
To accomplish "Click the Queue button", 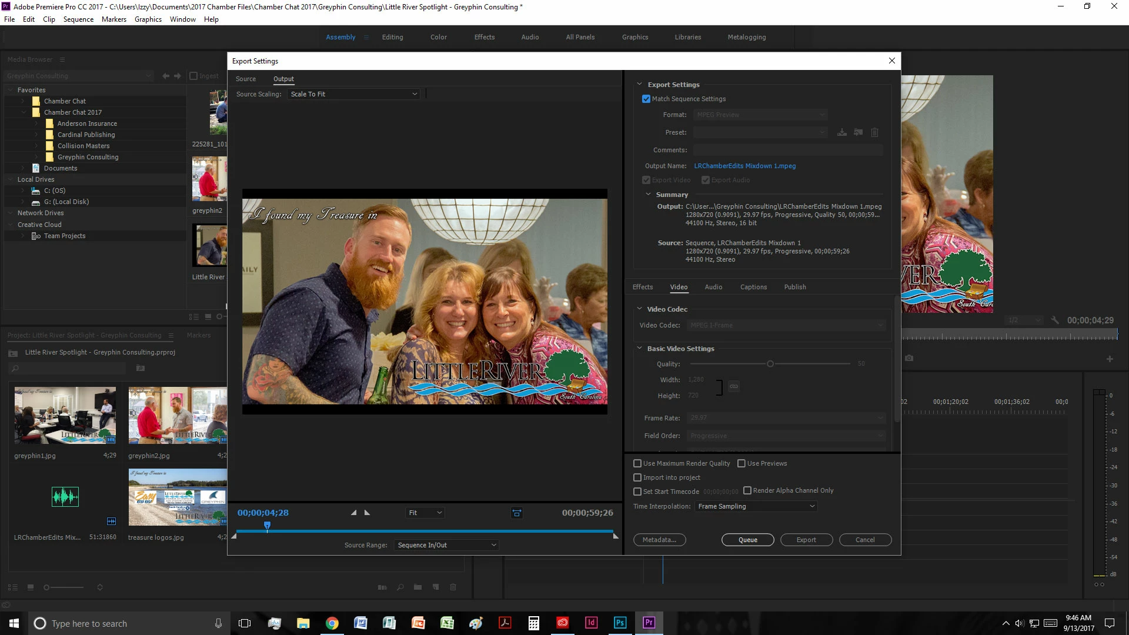I will (747, 540).
